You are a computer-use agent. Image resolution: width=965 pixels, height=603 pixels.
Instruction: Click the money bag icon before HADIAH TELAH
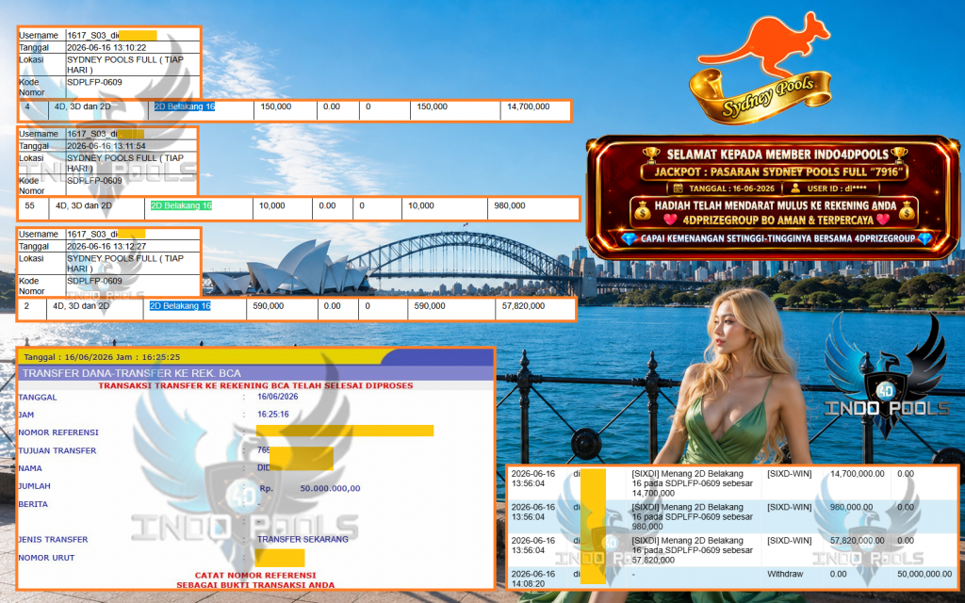coord(643,209)
